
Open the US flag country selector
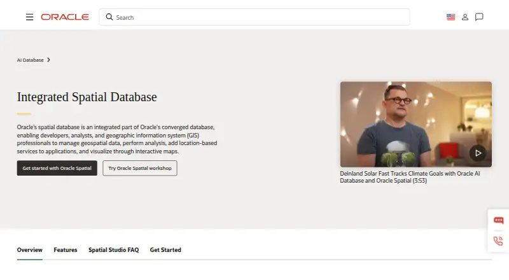(x=450, y=17)
